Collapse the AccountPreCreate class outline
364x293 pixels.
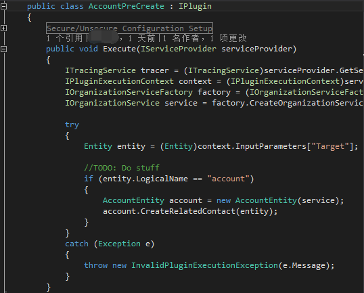[x=3, y=6]
